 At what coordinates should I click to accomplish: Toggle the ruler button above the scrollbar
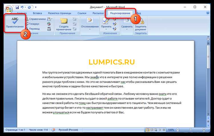pos(208,39)
